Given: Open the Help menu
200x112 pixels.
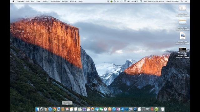Looking at the screenshot, I should [x=80, y=1].
